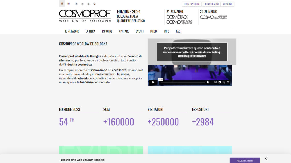Click the 'Cosmoprof Worldwide Bologna' heading
This screenshot has width=291, height=163.
[x=83, y=44]
